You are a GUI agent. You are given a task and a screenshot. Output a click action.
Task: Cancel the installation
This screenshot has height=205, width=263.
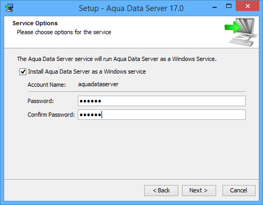(239, 190)
